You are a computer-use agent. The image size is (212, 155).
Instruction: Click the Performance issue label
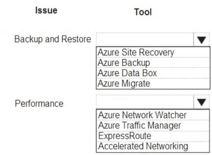[39, 103]
